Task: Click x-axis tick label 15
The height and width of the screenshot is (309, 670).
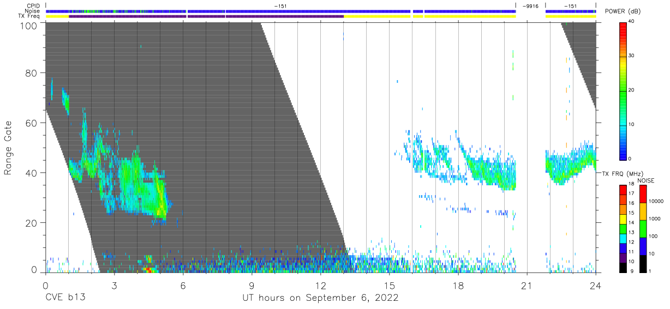Action: pyautogui.click(x=389, y=284)
